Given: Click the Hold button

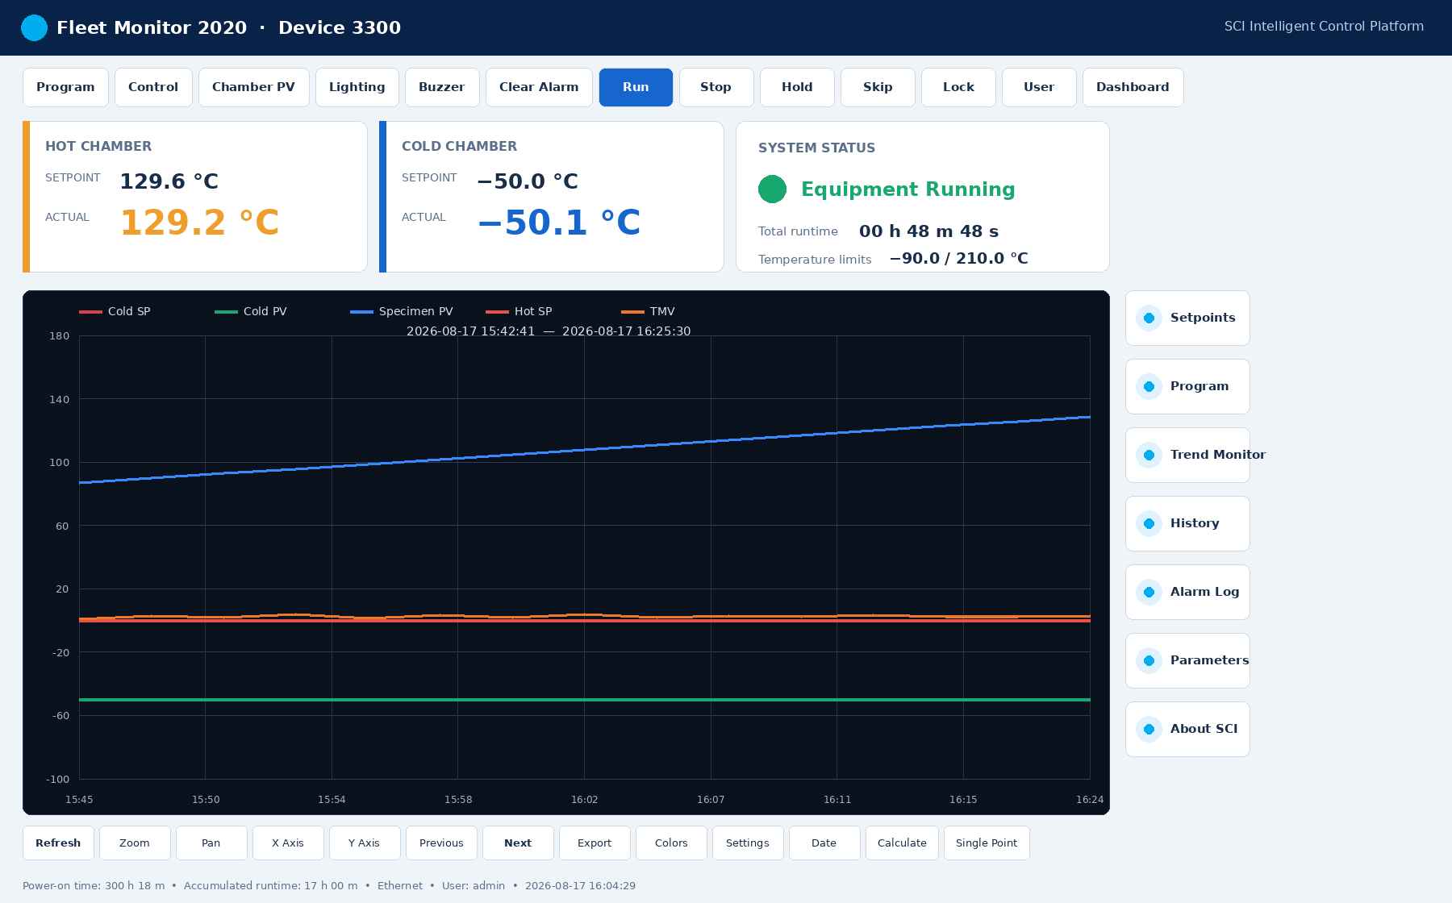Looking at the screenshot, I should [797, 87].
